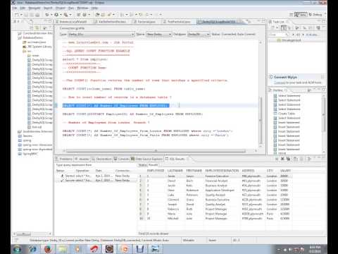Open the Run menu
338x254 pixels.
[71, 8]
